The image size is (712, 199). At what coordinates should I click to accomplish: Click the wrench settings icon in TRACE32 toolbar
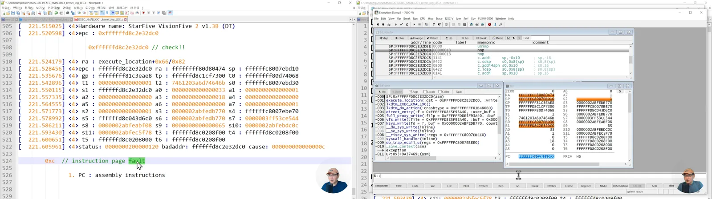tap(501, 24)
